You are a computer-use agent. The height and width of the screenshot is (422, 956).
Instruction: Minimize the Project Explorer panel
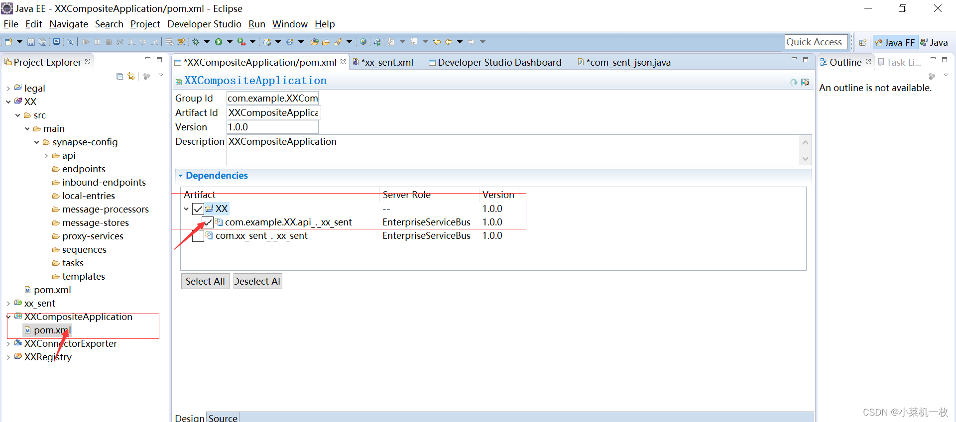pyautogui.click(x=147, y=59)
